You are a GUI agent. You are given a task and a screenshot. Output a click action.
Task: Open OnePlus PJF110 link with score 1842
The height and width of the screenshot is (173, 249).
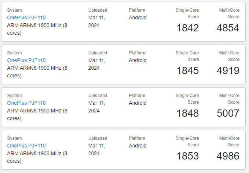coord(26,18)
